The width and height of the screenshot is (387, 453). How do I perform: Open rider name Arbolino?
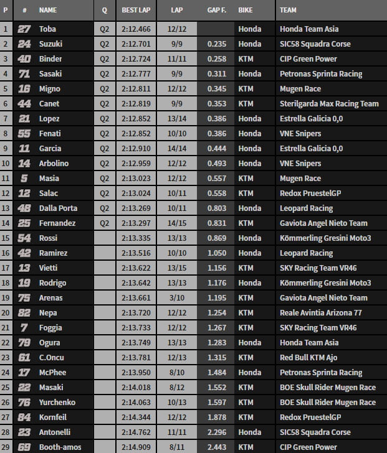pyautogui.click(x=53, y=164)
